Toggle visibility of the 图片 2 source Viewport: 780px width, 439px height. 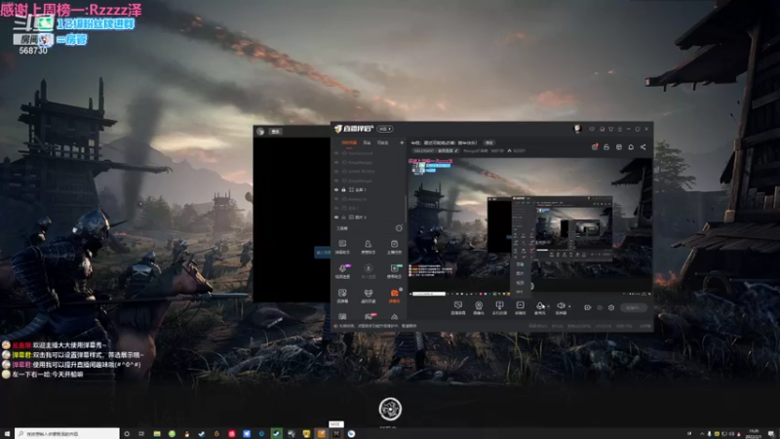point(336,218)
